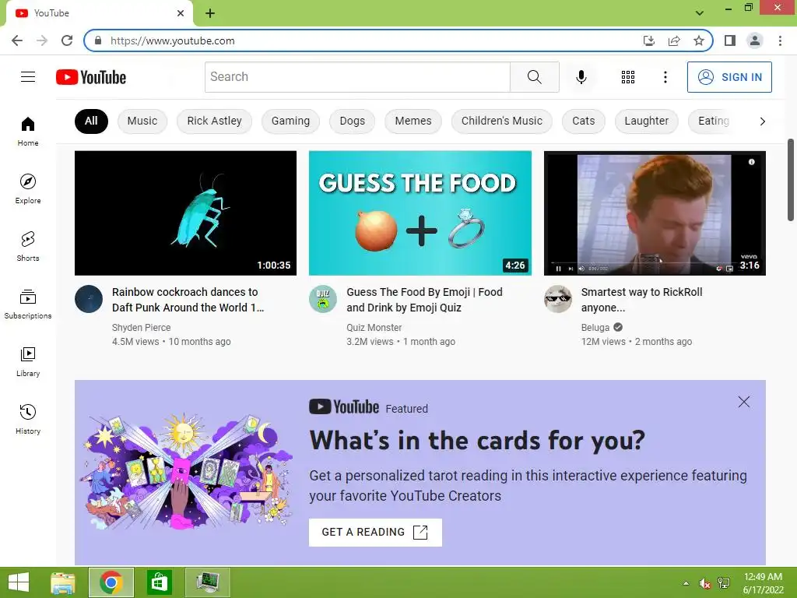
Task: Open Windows Store from taskbar
Action: click(x=159, y=582)
